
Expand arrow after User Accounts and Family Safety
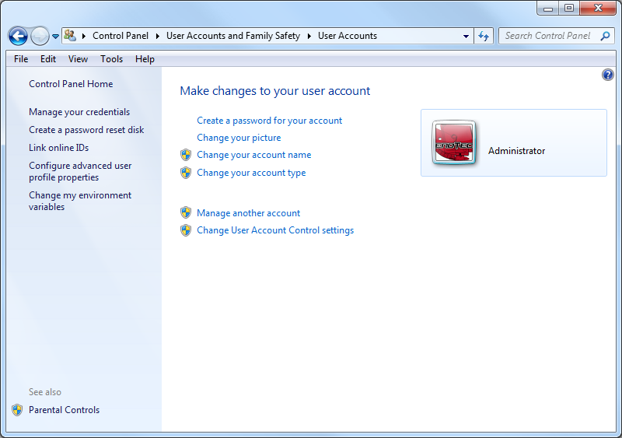click(x=309, y=36)
